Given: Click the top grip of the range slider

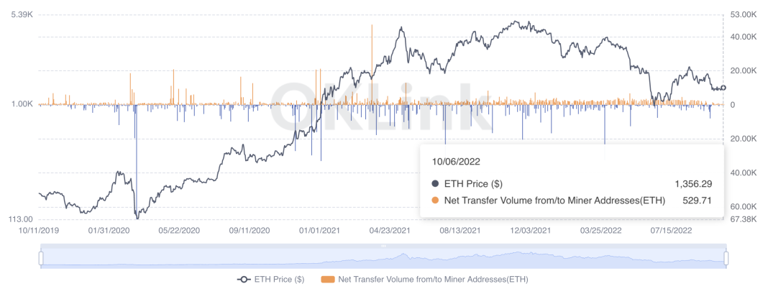Looking at the screenshot, I should [x=383, y=246].
